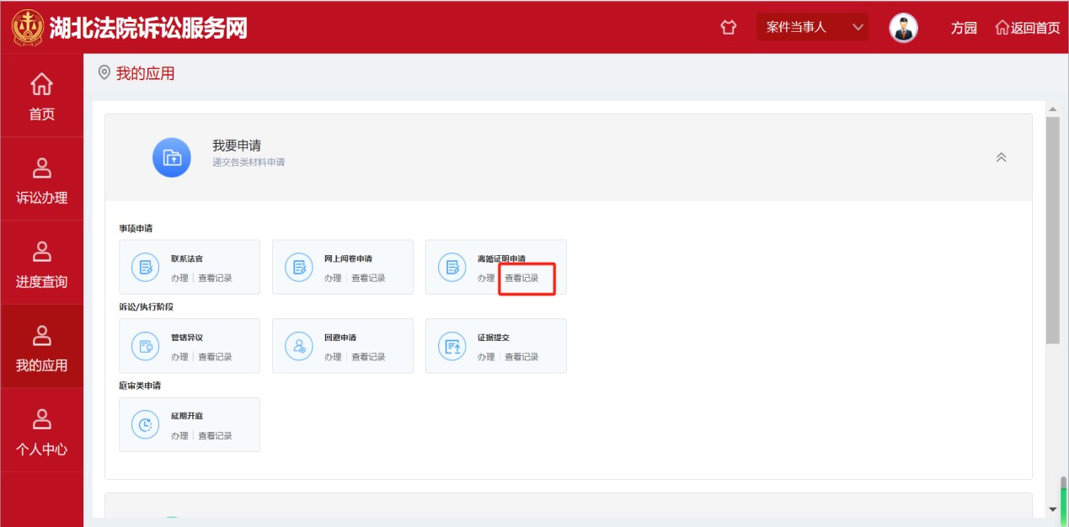Click the 庭审类申请 group heading

140,386
